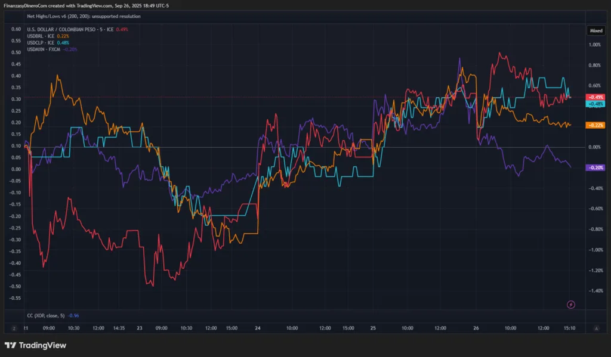Screen dimensions: 611x357
Task: Click the red +0.49% price label
Action: pyautogui.click(x=595, y=97)
